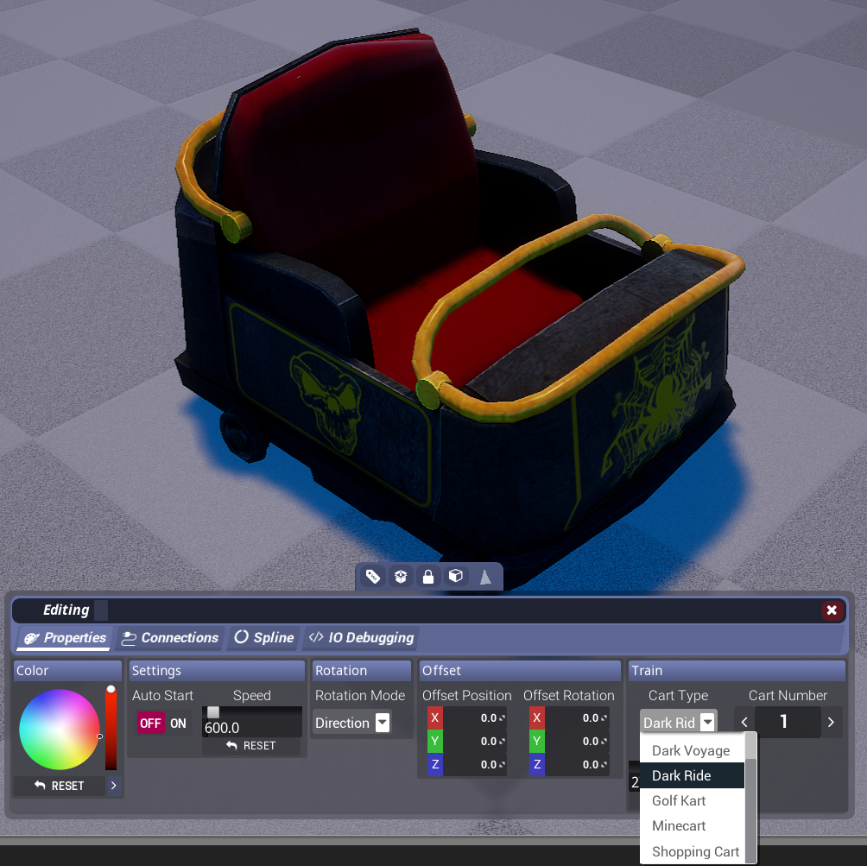The height and width of the screenshot is (866, 867).
Task: Click the Speed slider handle
Action: (x=213, y=712)
